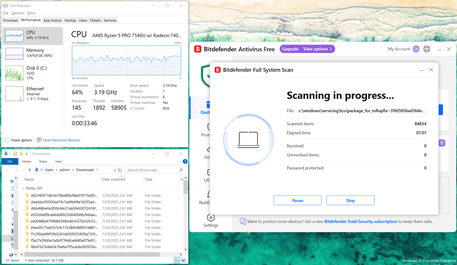Screen dimensions: 457x265
Task: Refresh the Downloads folder
Action: click(x=120, y=170)
